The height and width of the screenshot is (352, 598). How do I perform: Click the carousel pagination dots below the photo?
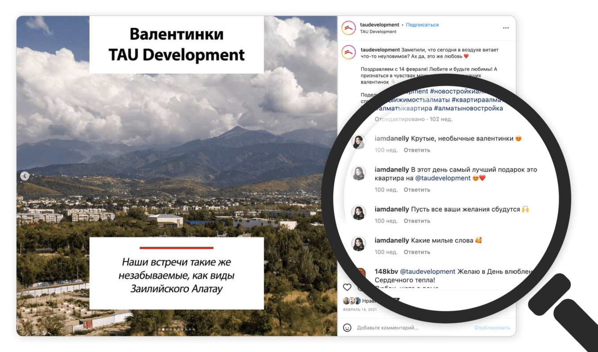point(177,330)
